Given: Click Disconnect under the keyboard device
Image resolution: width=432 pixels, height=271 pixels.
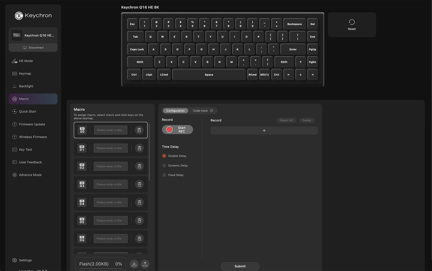Looking at the screenshot, I should pos(33,47).
